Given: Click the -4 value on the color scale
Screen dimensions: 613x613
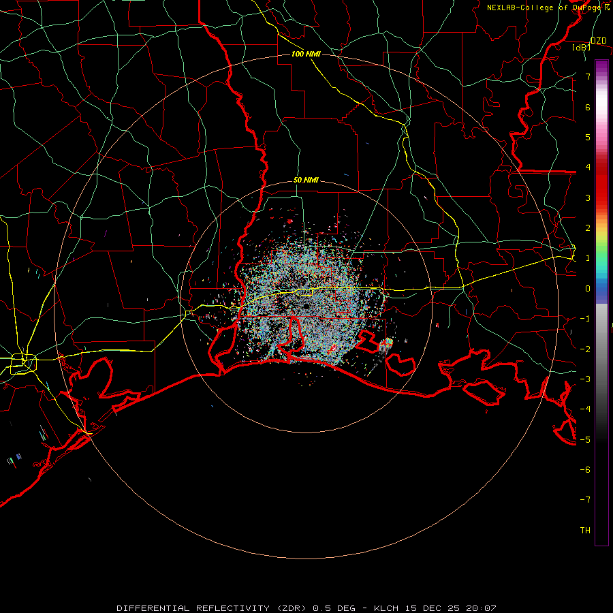Looking at the screenshot, I should coord(585,409).
